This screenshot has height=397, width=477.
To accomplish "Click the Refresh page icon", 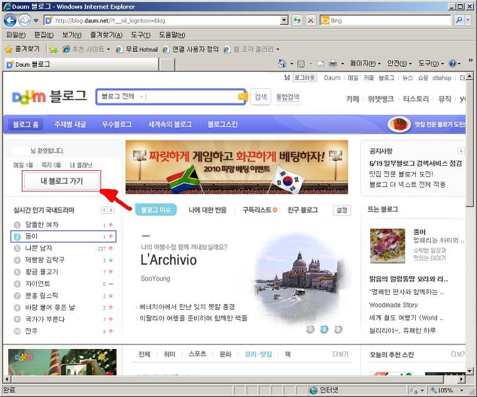I will [x=297, y=21].
